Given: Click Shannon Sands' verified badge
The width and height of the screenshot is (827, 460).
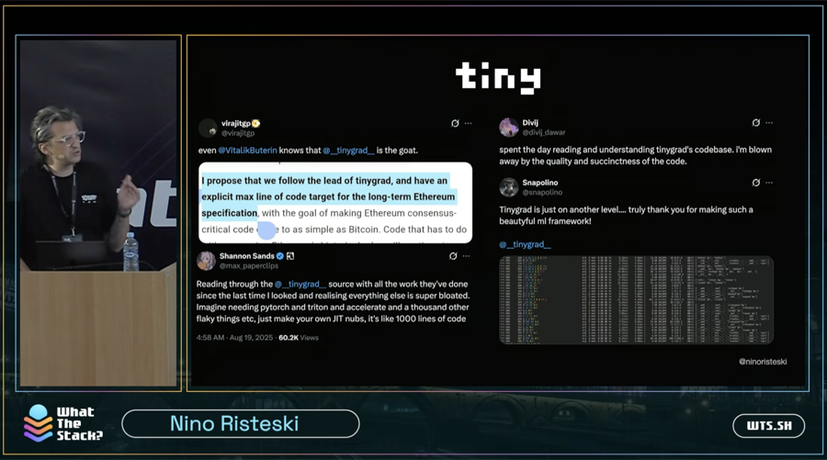Looking at the screenshot, I should (x=280, y=256).
